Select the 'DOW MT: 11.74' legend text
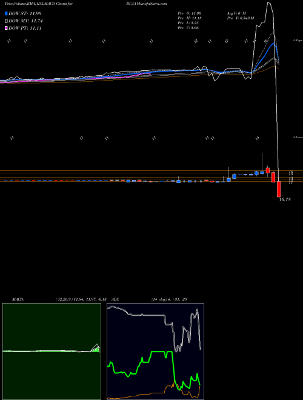 pyautogui.click(x=25, y=21)
